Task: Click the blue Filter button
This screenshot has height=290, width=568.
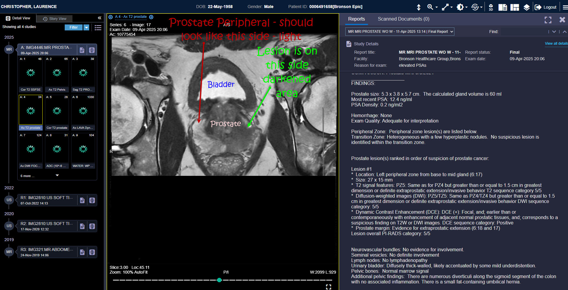Action: tap(74, 27)
